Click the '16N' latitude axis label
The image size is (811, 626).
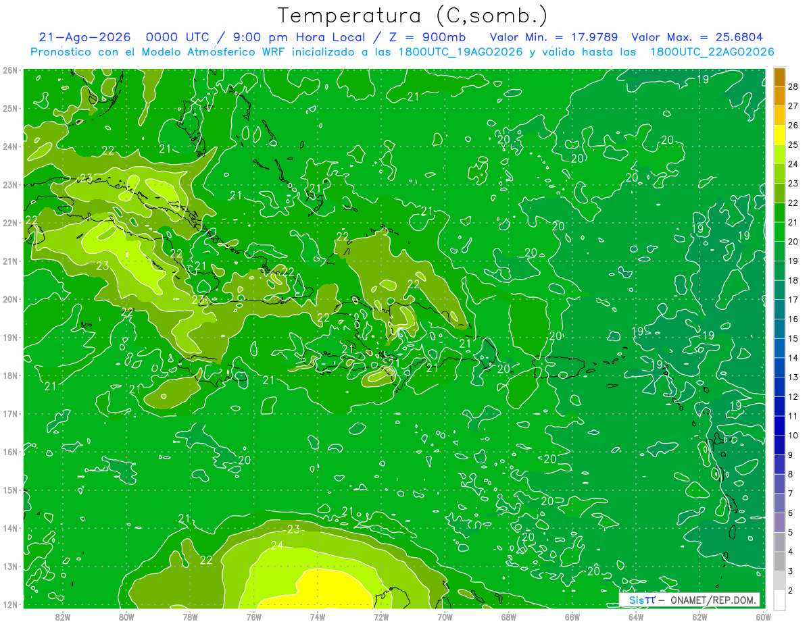(10, 452)
